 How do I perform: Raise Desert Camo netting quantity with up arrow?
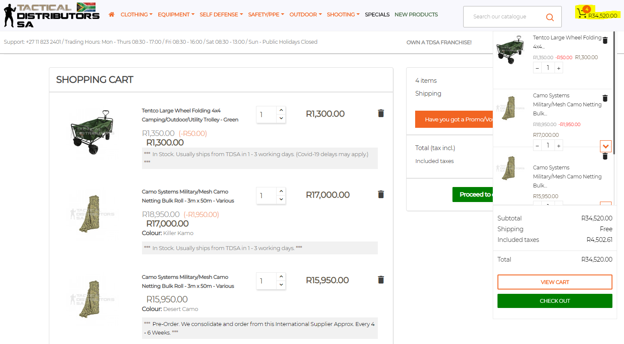point(281,277)
